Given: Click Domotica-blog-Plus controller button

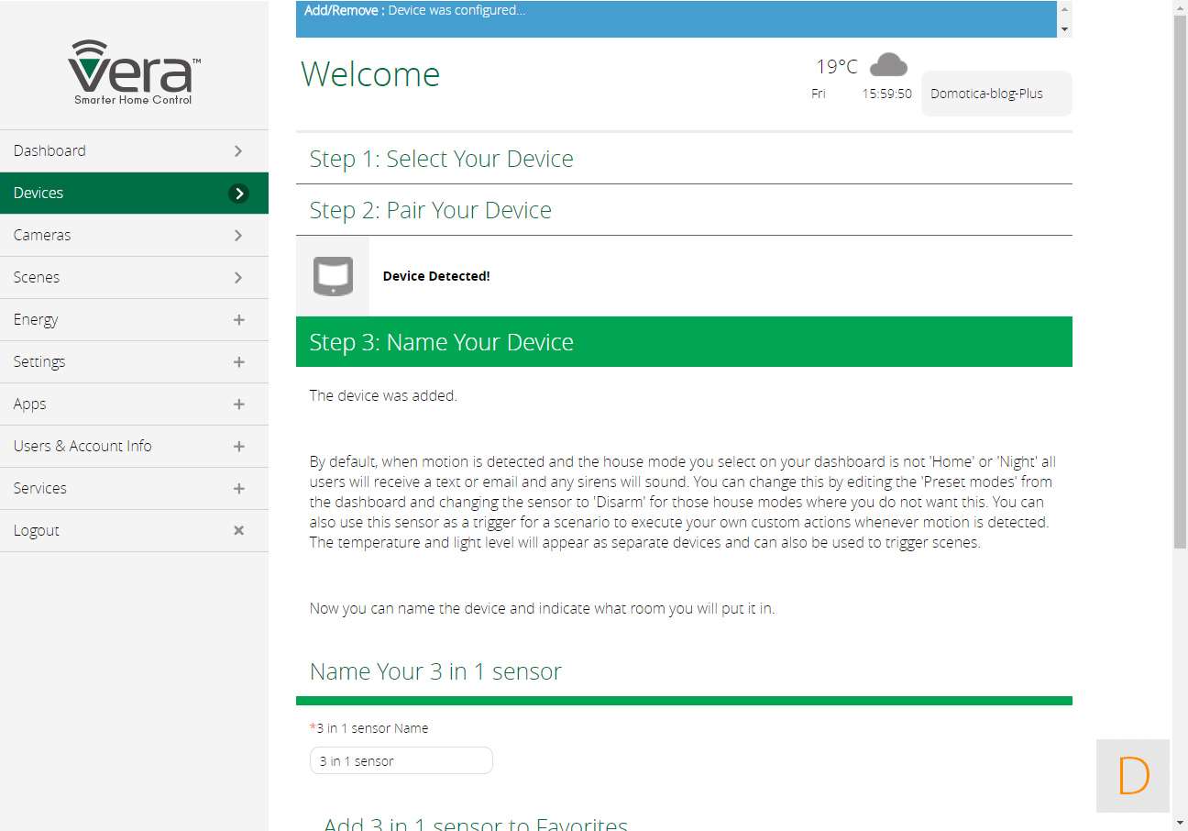Looking at the screenshot, I should 995,94.
